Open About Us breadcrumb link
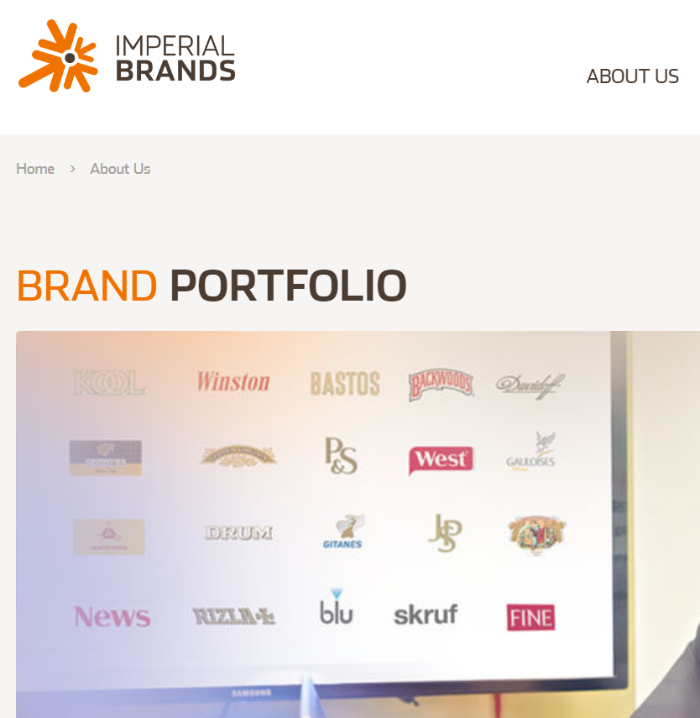The width and height of the screenshot is (700, 718). (x=120, y=169)
